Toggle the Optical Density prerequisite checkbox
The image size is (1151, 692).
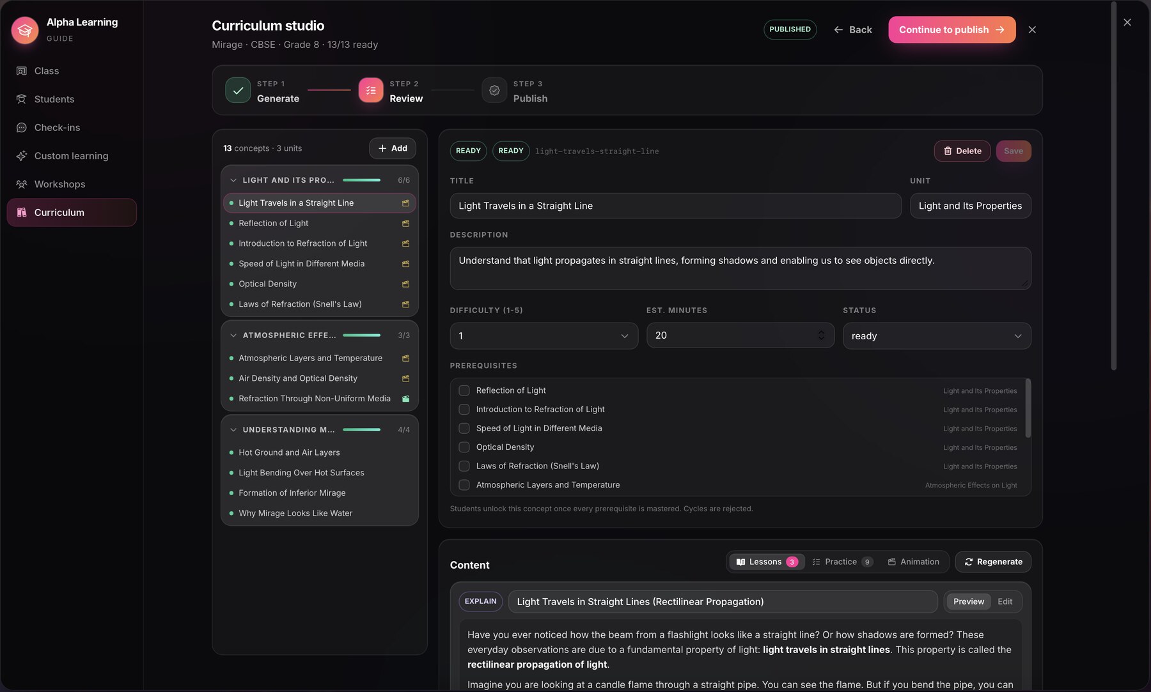click(x=464, y=447)
